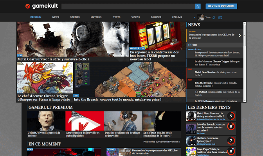Open the Premium menu tab

(36, 17)
